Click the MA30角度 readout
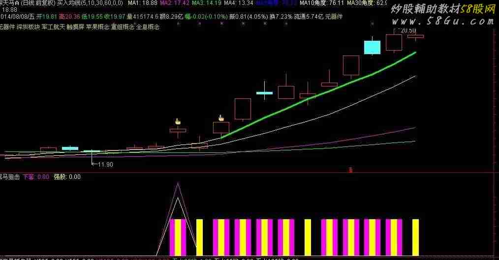The height and width of the screenshot is (260, 499). click(367, 3)
